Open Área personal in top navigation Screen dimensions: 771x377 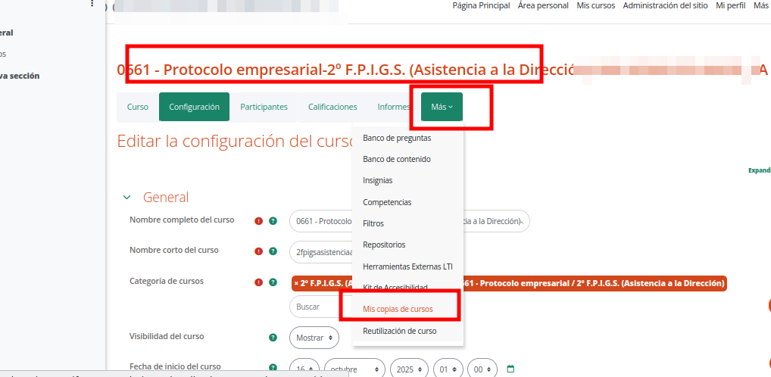click(543, 5)
